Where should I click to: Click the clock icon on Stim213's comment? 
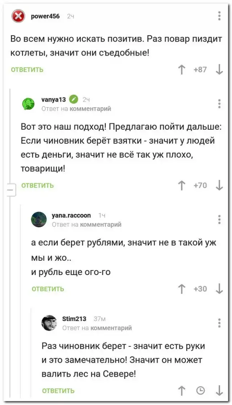pyautogui.click(x=200, y=390)
